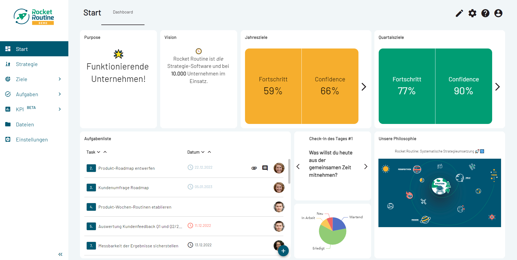Click Quartalsziele Confidence 90% tile

(464, 86)
